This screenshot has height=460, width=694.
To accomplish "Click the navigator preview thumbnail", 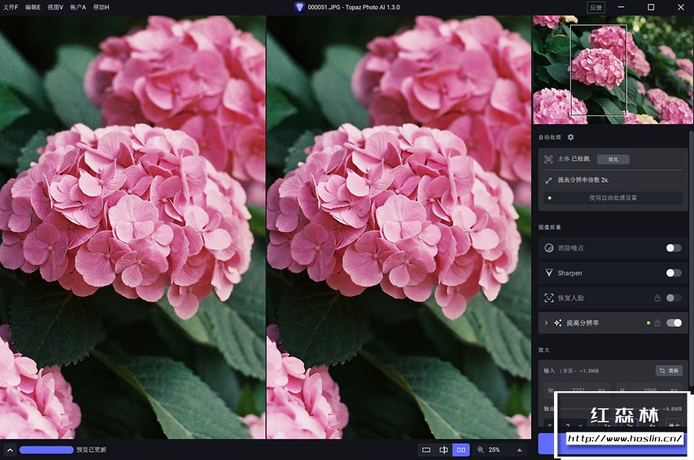I will click(x=613, y=70).
